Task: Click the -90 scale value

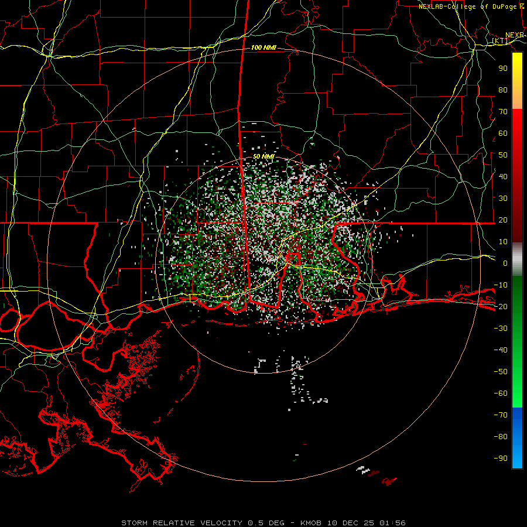Action: (501, 458)
